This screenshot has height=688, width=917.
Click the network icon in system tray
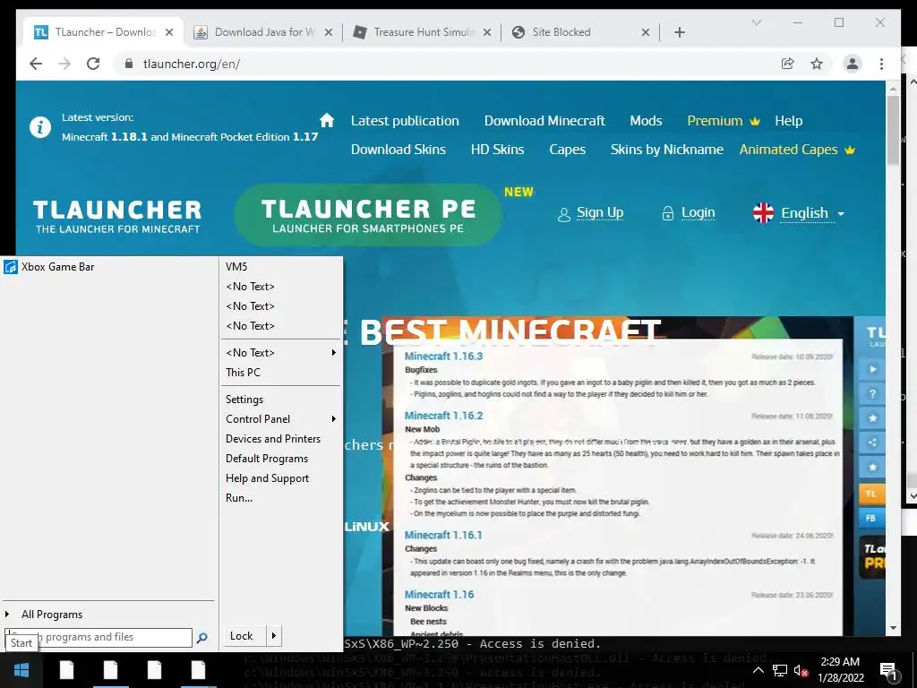point(780,670)
